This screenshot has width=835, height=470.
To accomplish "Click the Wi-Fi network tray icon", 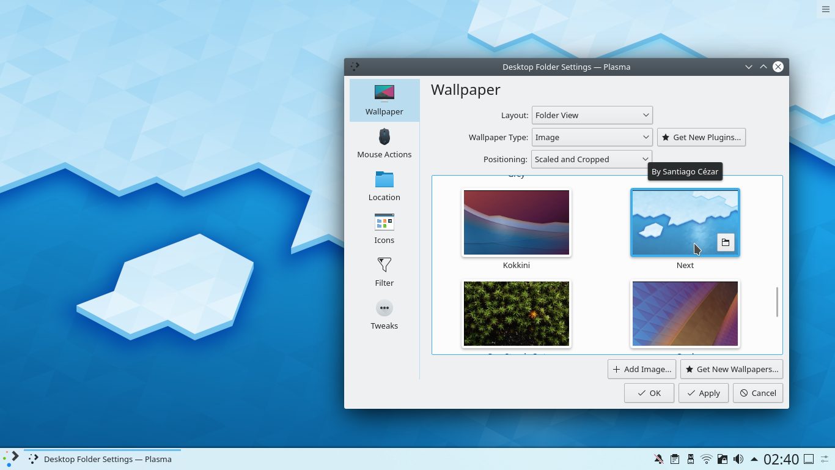I will pos(707,459).
